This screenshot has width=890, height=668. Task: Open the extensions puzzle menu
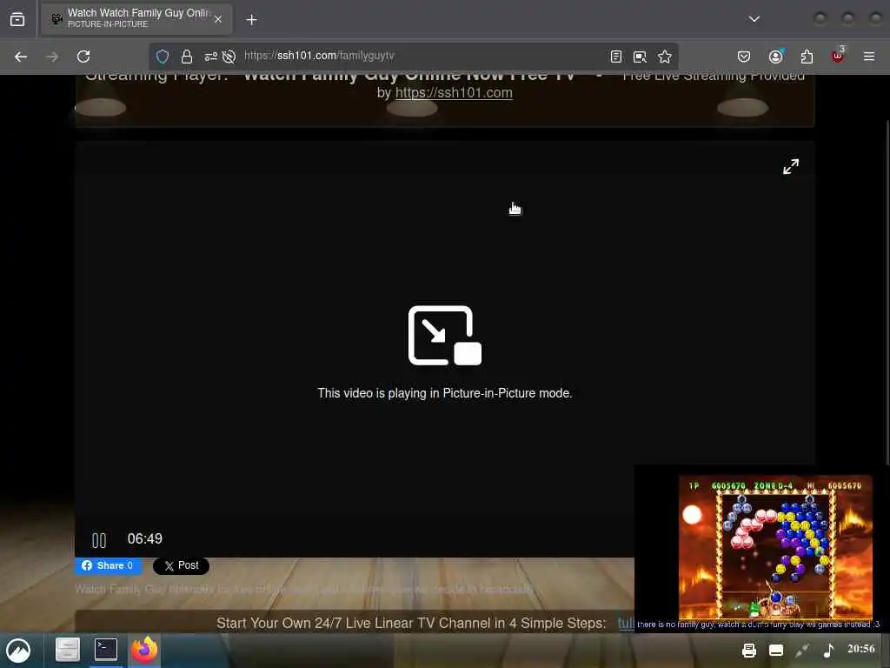(807, 57)
